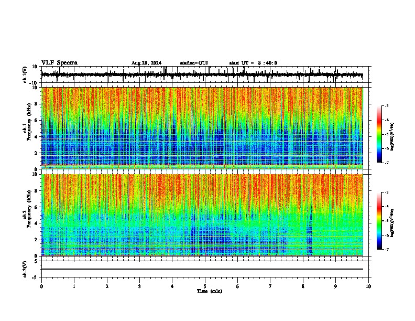The image size is (415, 321).
Task: Click the 'station=OUJ' label
Action: click(194, 63)
